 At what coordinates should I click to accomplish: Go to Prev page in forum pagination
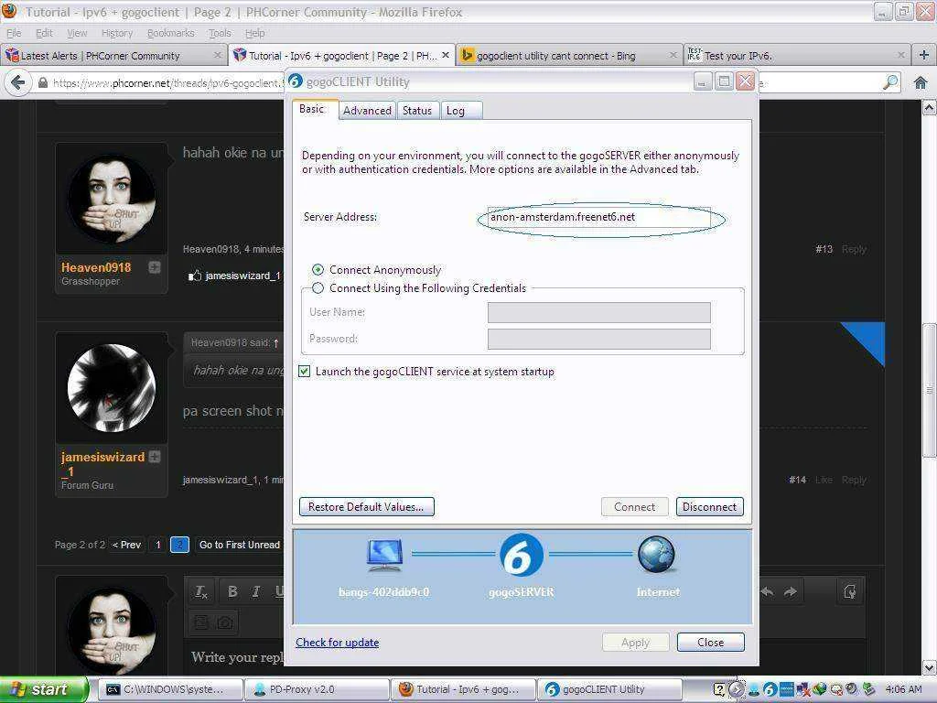click(126, 545)
